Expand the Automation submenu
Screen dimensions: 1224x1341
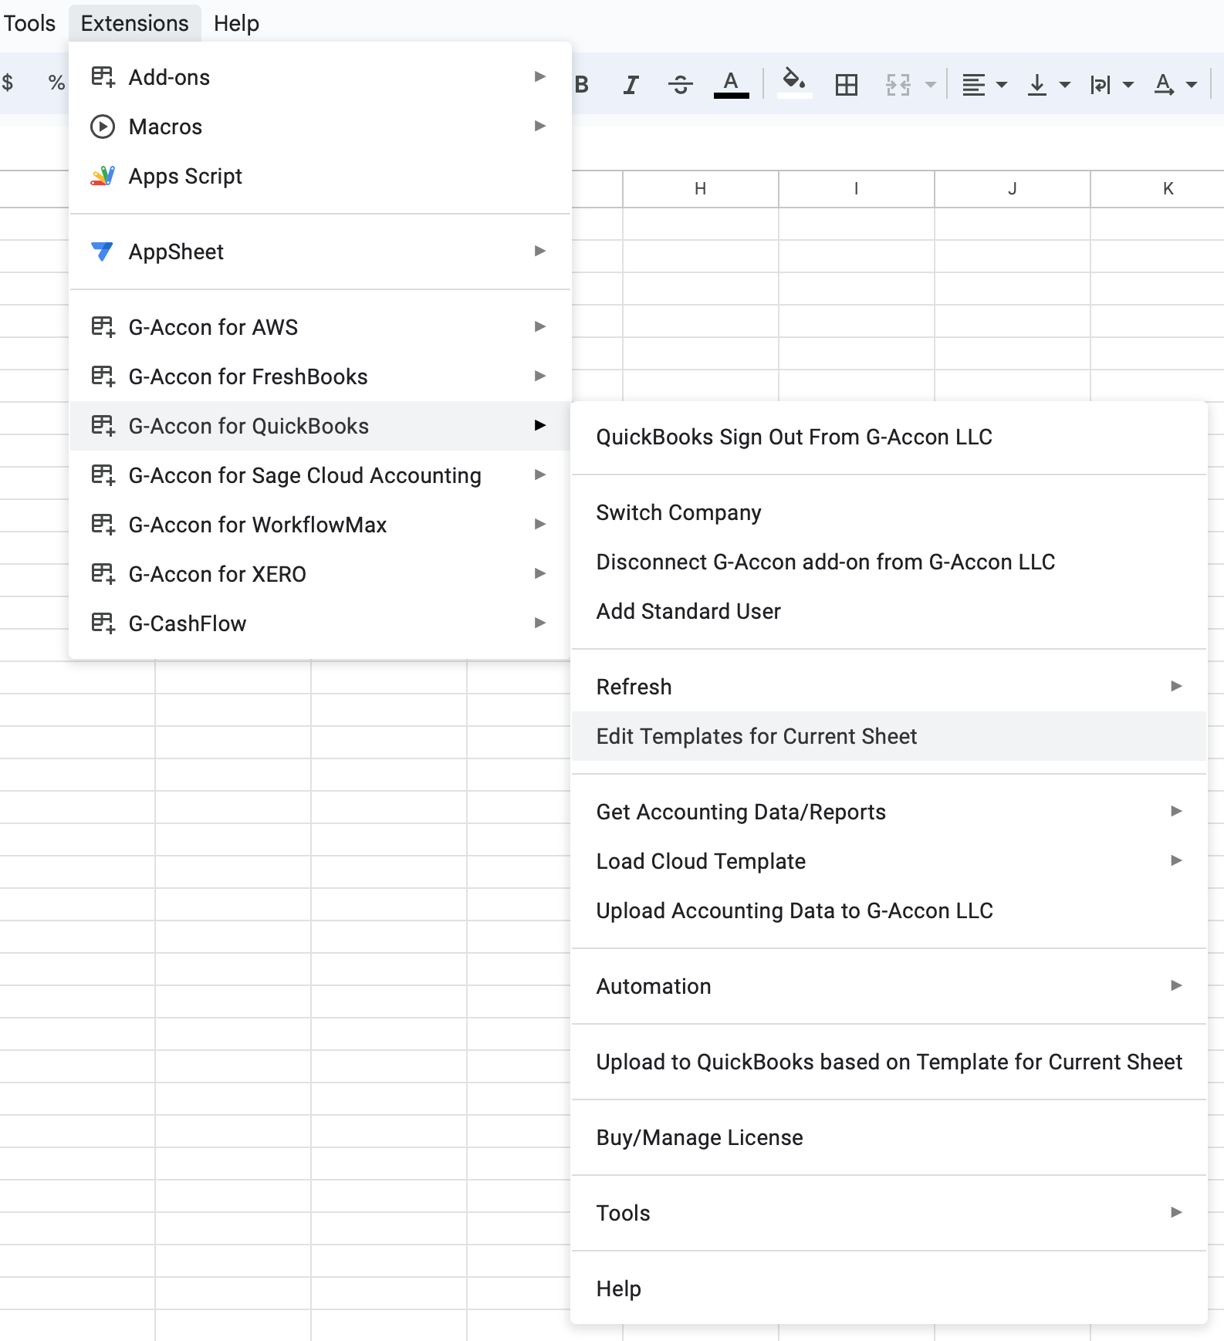[x=889, y=986]
